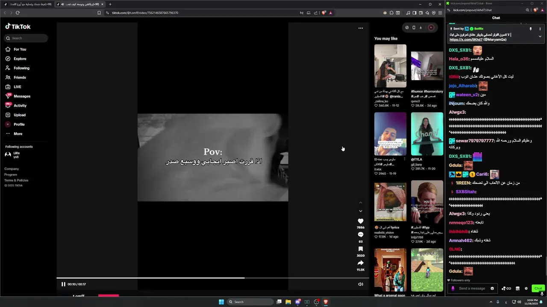Bookmark the video to favorites

(x=360, y=249)
